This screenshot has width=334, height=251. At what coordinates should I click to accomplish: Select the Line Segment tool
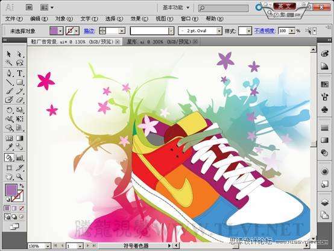(x=8, y=82)
